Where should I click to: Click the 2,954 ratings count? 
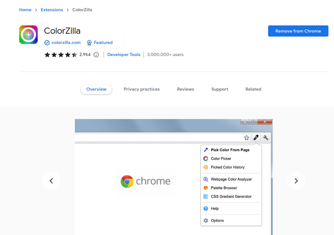[85, 55]
